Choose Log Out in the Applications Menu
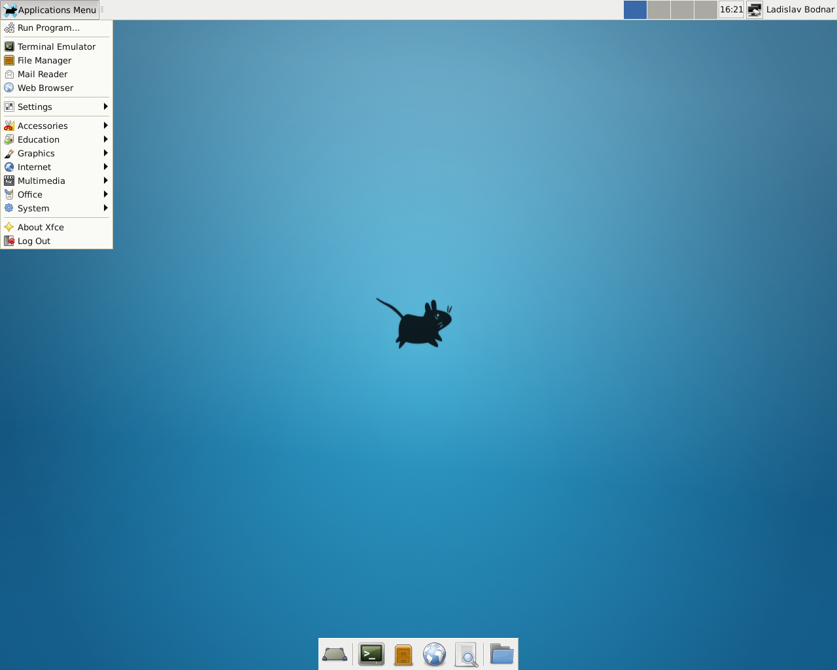This screenshot has width=837, height=670. tap(57, 241)
